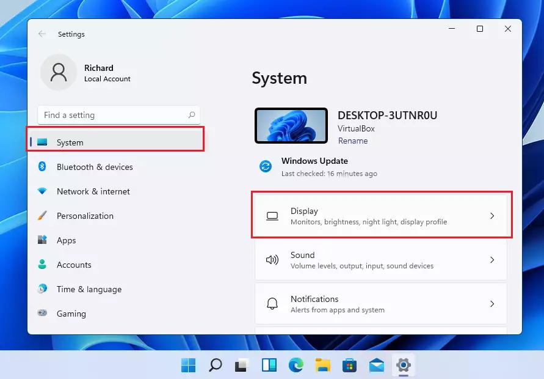Select Time & language clock icon
Viewport: 544px width, 379px height.
point(42,289)
